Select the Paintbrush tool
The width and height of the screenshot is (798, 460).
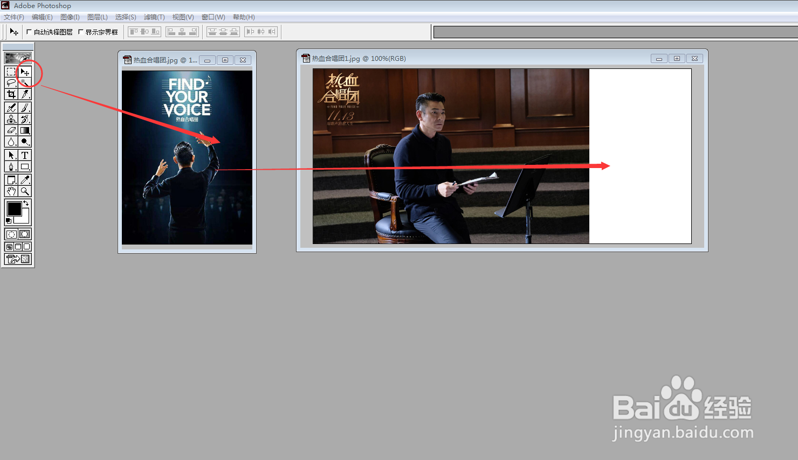point(25,108)
